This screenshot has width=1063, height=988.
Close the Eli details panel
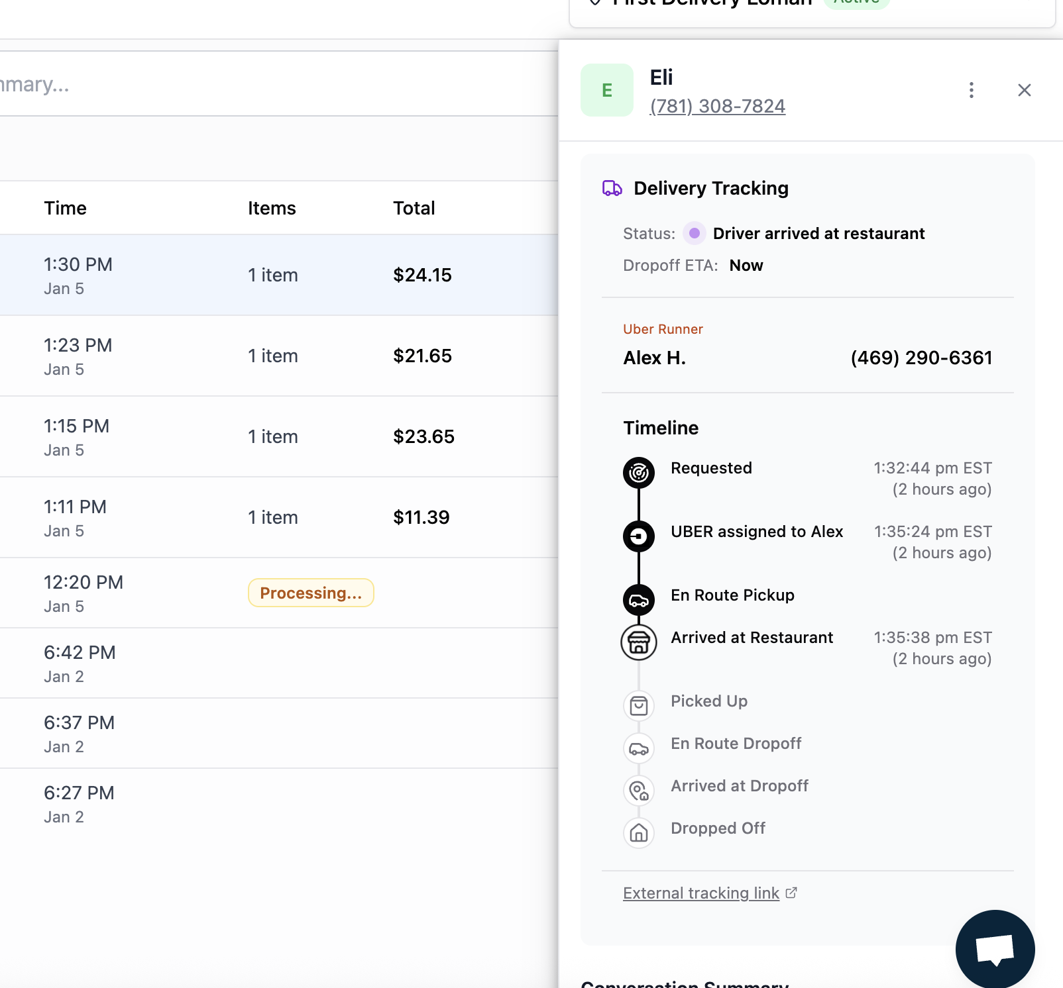click(1024, 90)
